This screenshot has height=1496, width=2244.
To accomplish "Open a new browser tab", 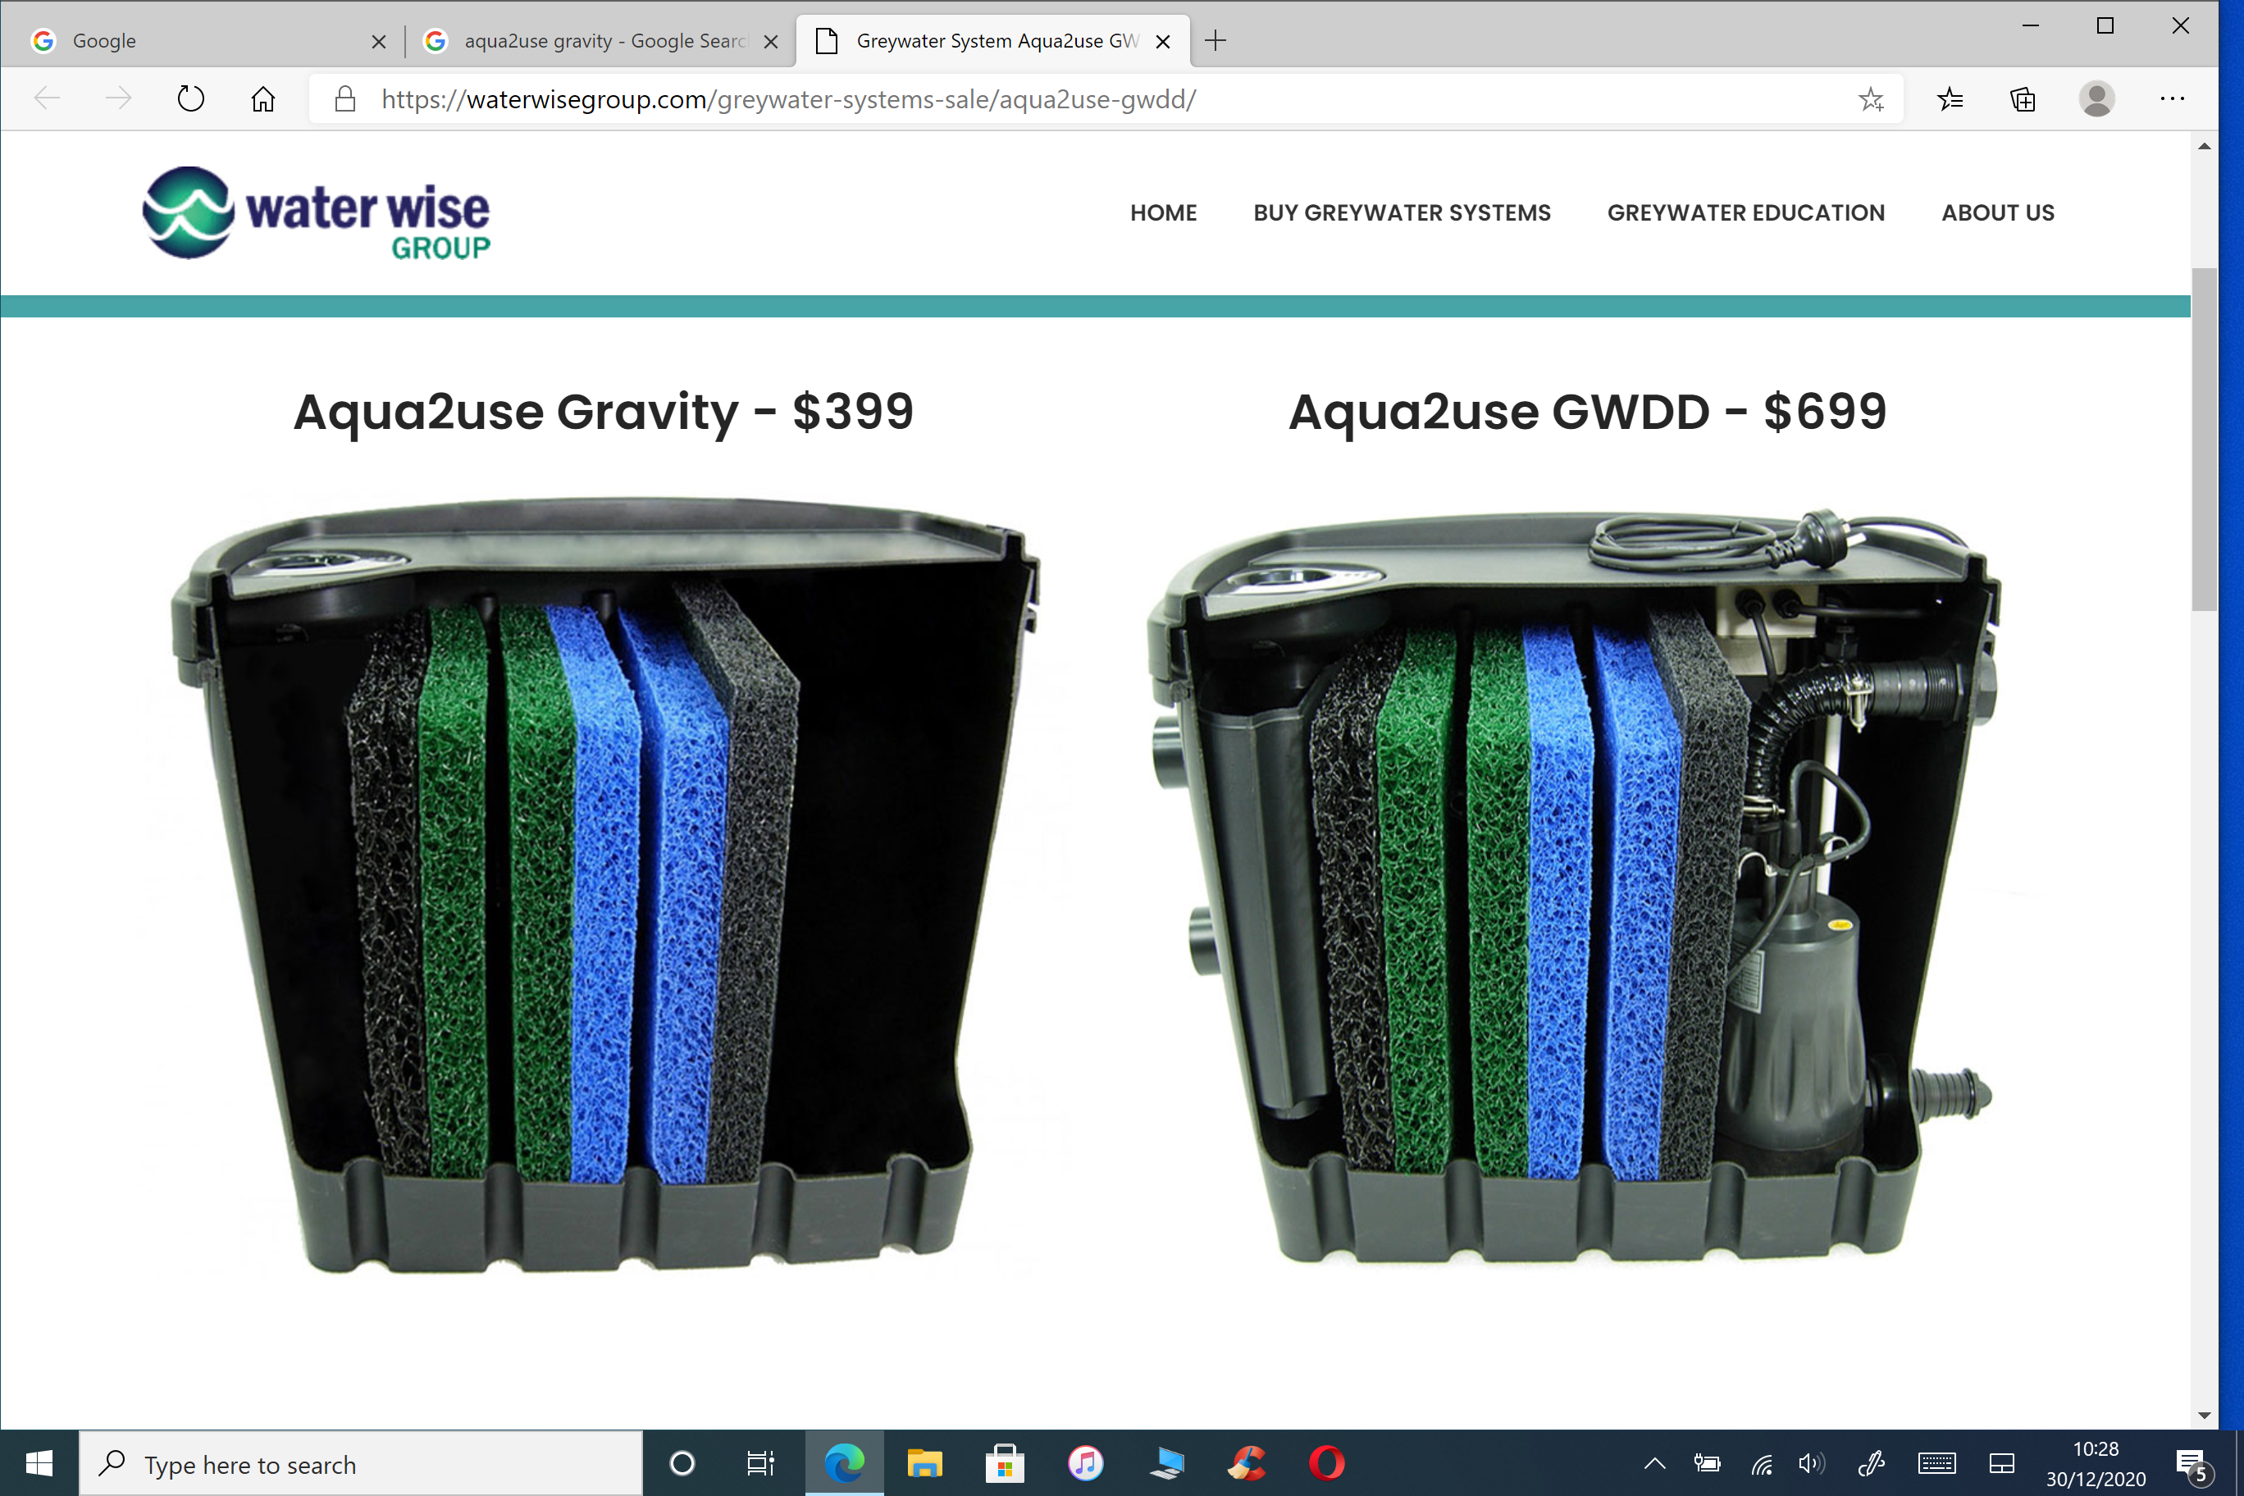I will click(x=1215, y=40).
